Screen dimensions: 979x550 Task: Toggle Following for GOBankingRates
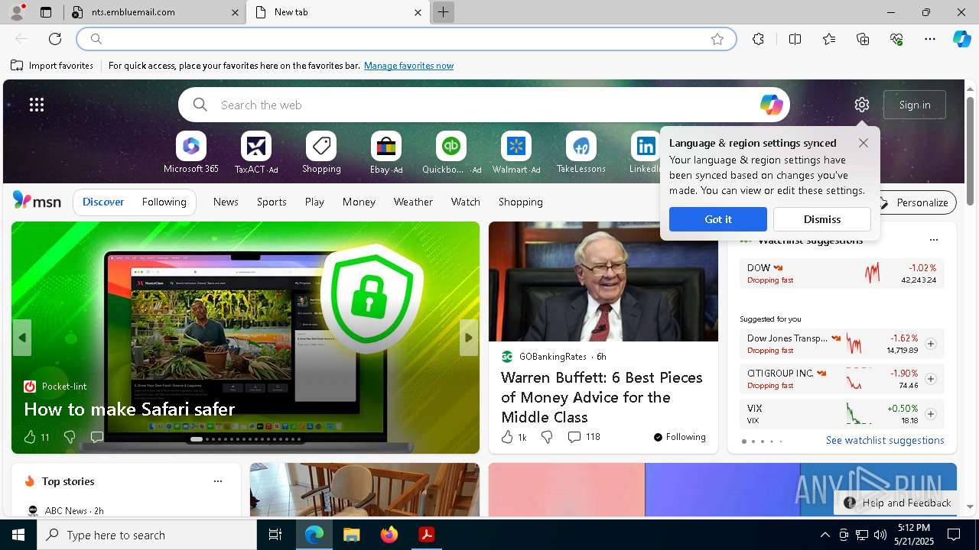click(679, 437)
